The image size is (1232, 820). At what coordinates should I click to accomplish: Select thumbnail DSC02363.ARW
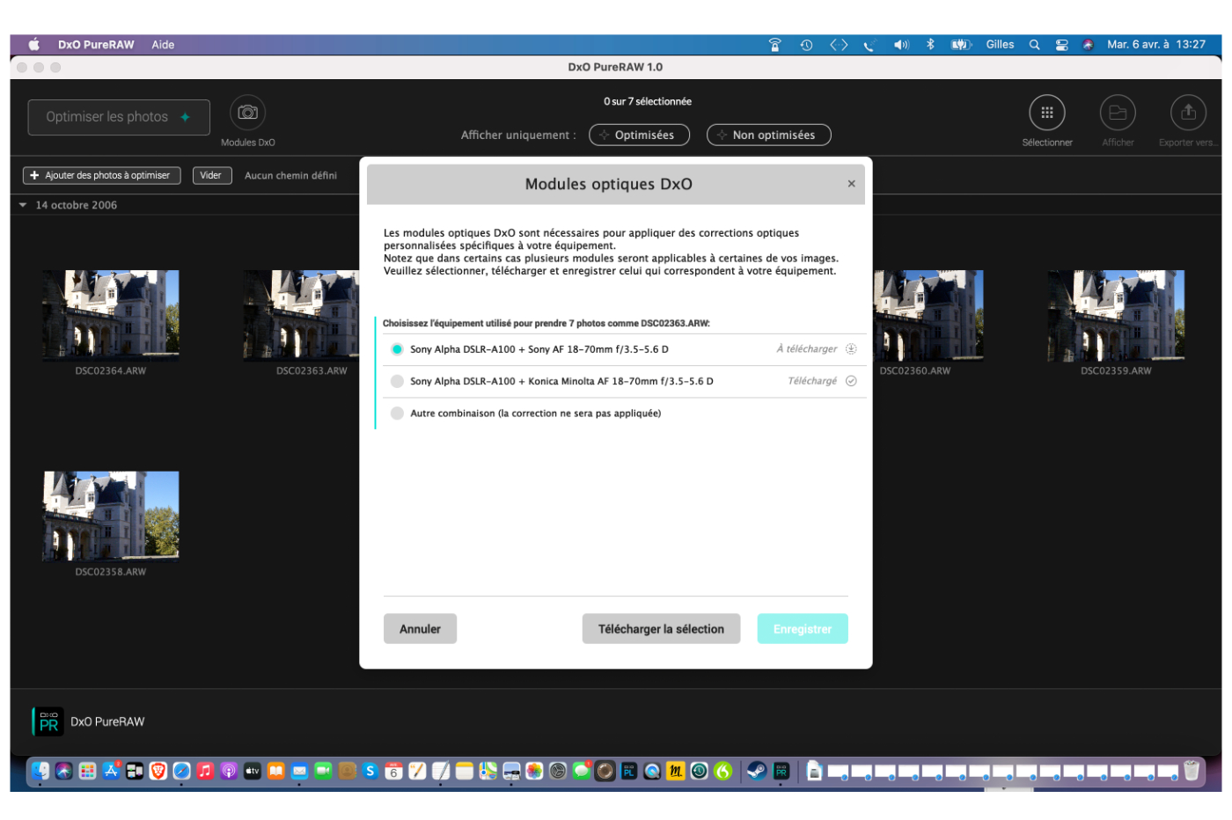tap(301, 315)
